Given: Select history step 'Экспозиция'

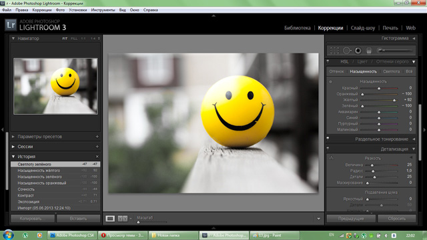Looking at the screenshot, I should click(x=55, y=202).
